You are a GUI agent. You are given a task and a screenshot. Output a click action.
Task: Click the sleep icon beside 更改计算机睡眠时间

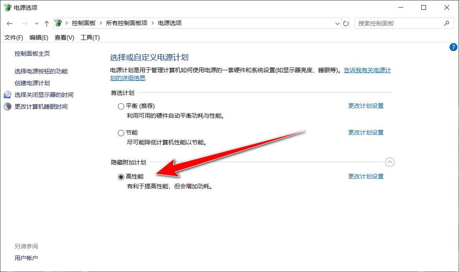pyautogui.click(x=7, y=106)
